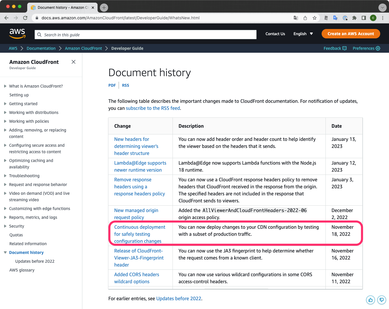Expand Working with policies section

tap(5, 121)
